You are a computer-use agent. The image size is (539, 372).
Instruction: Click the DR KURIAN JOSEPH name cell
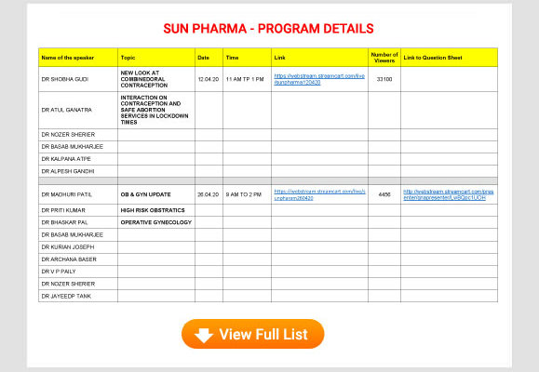[x=78, y=247]
